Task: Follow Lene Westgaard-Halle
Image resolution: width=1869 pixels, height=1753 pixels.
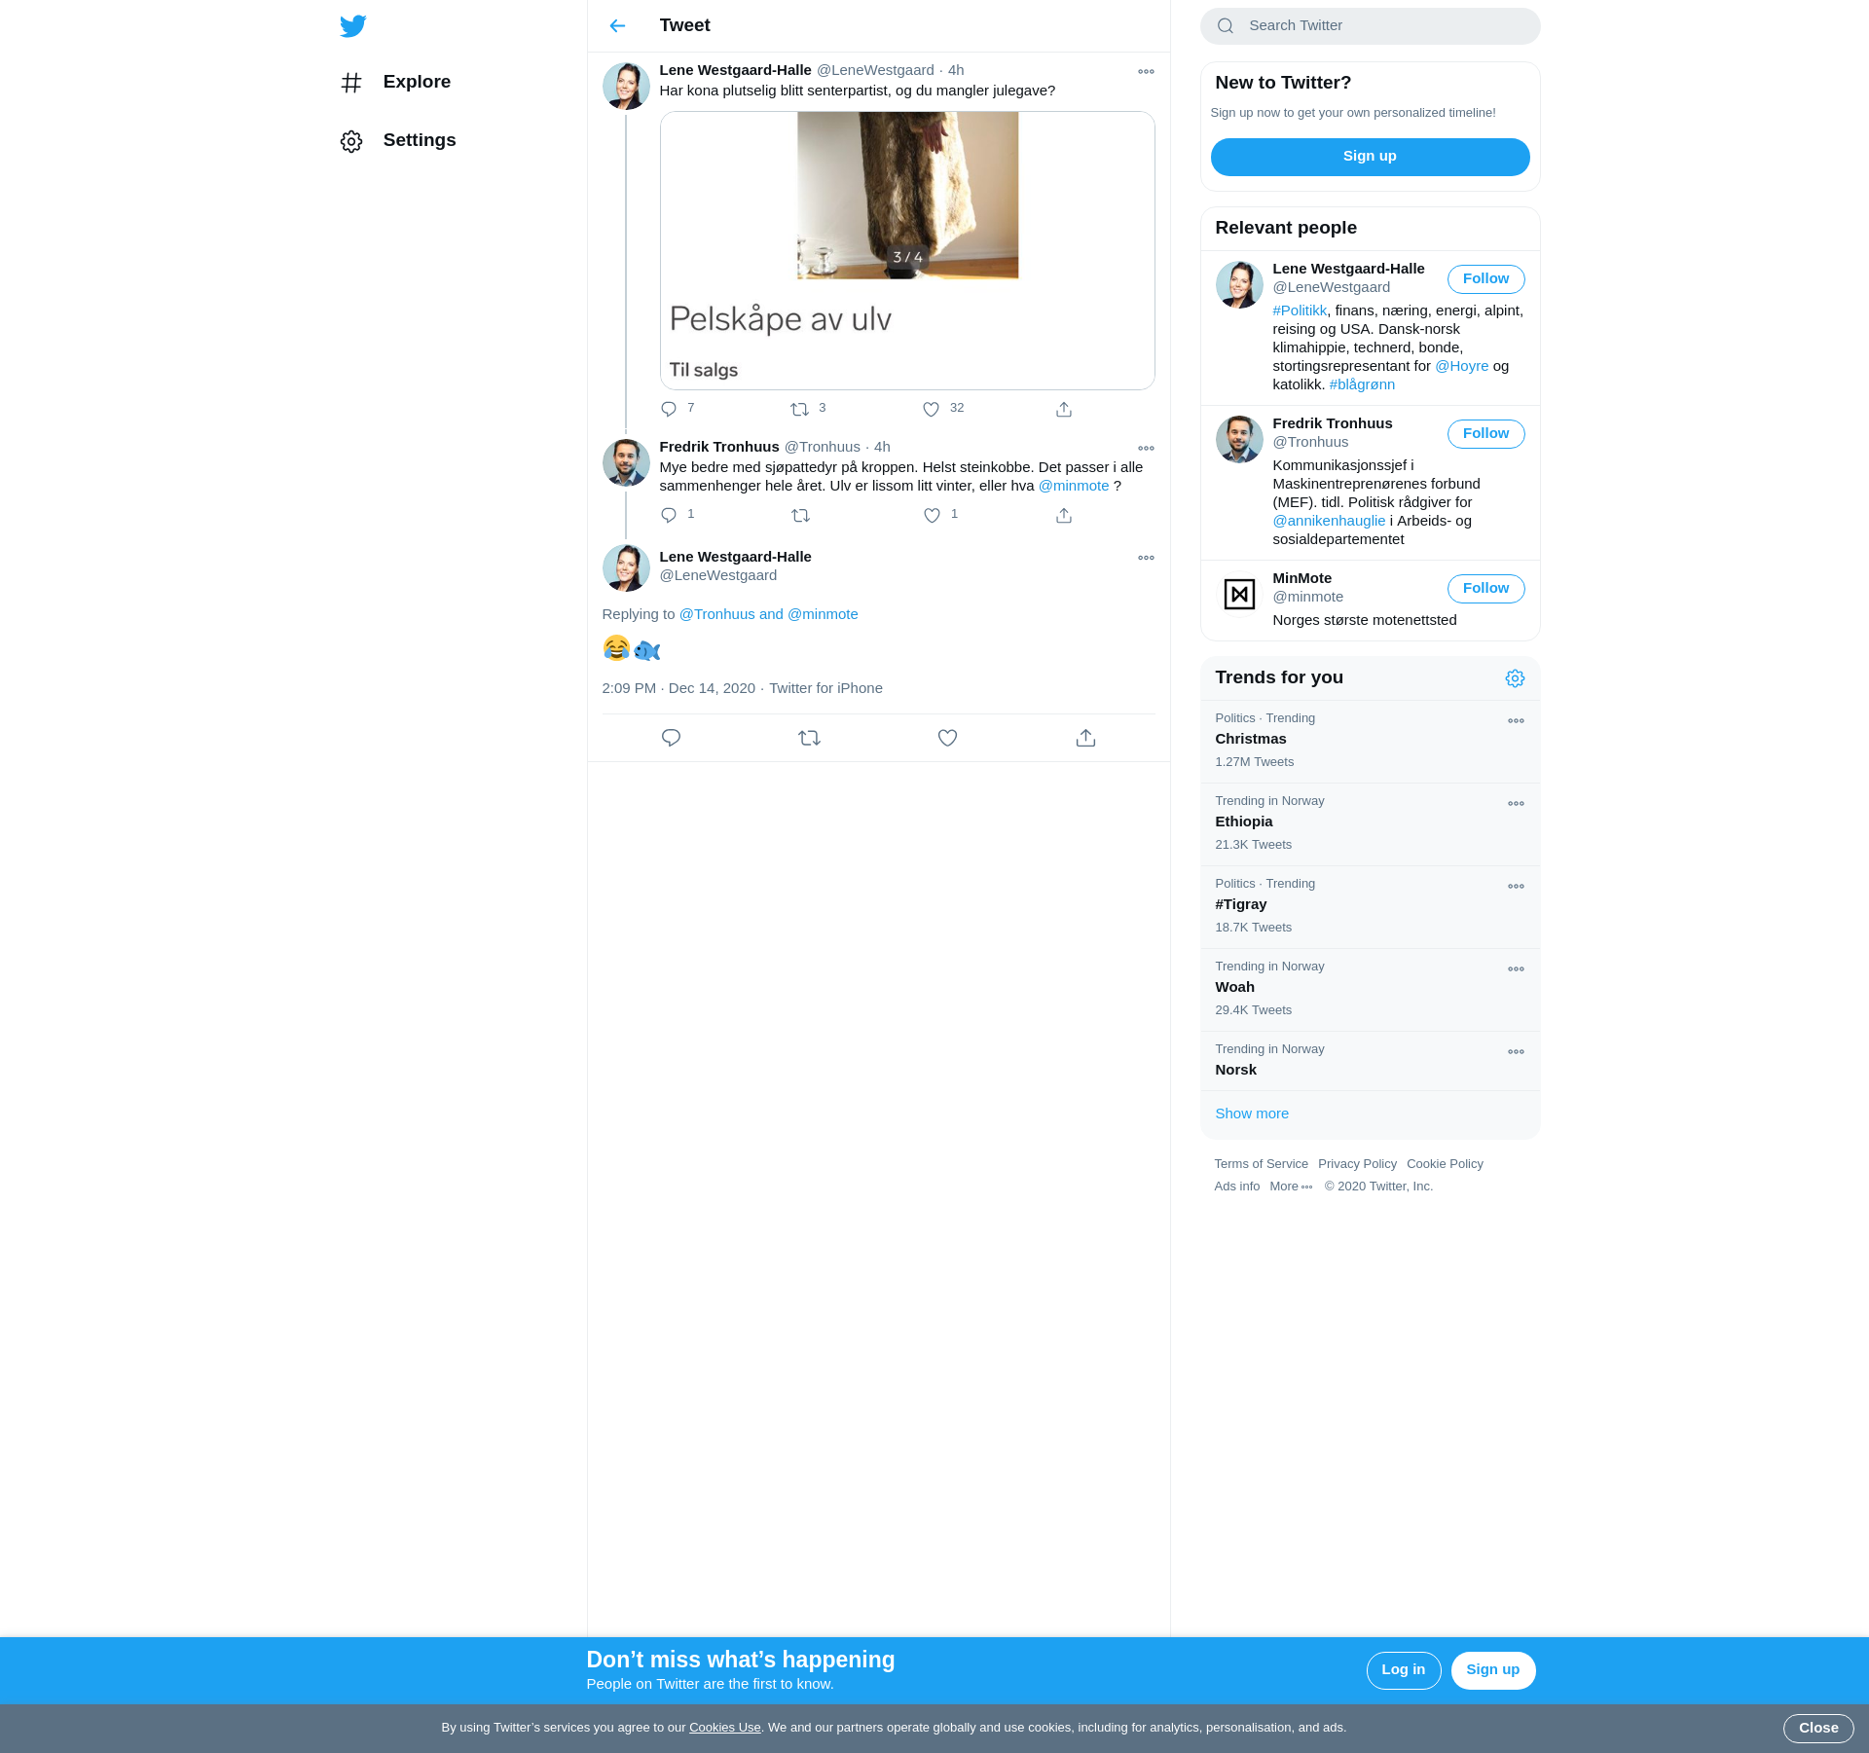Action: pyautogui.click(x=1485, y=279)
